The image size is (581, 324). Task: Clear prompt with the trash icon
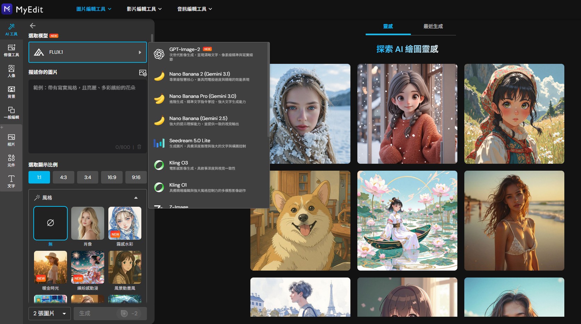tap(139, 147)
